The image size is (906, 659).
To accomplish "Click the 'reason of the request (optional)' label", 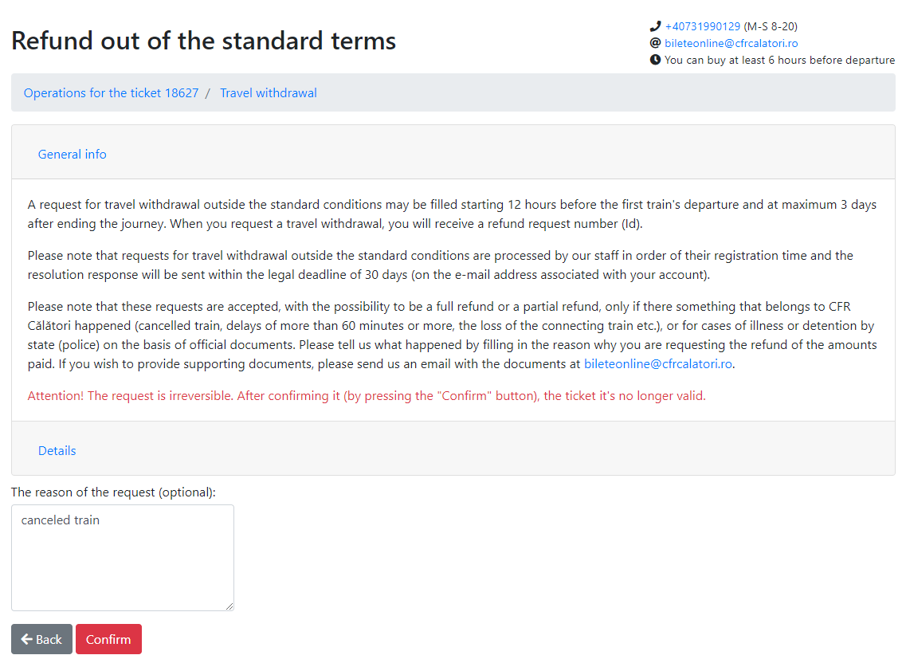I will [x=113, y=492].
